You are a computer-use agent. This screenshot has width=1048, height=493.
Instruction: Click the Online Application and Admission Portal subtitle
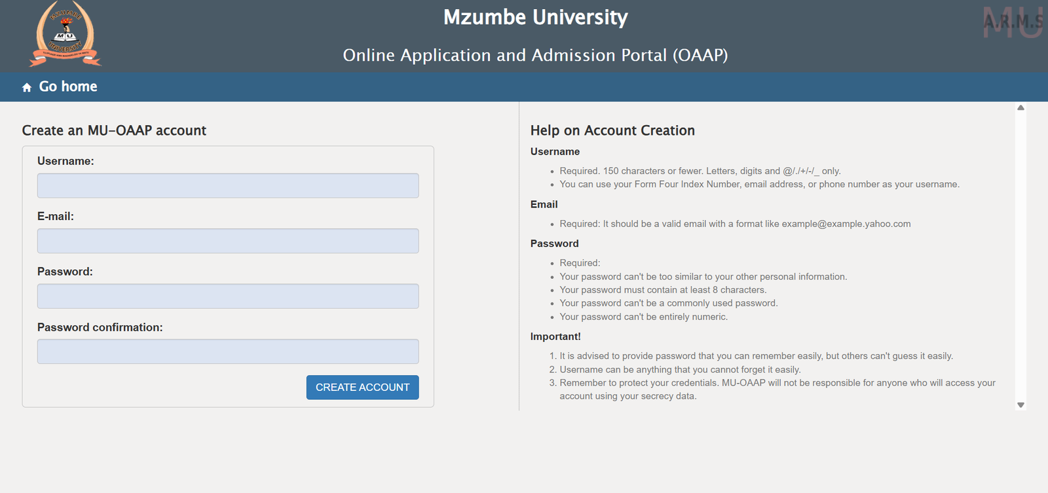[x=535, y=56]
